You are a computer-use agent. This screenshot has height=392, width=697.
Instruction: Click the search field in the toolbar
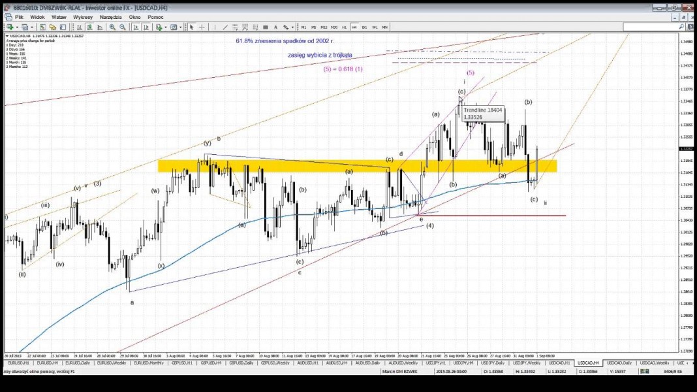click(x=653, y=27)
